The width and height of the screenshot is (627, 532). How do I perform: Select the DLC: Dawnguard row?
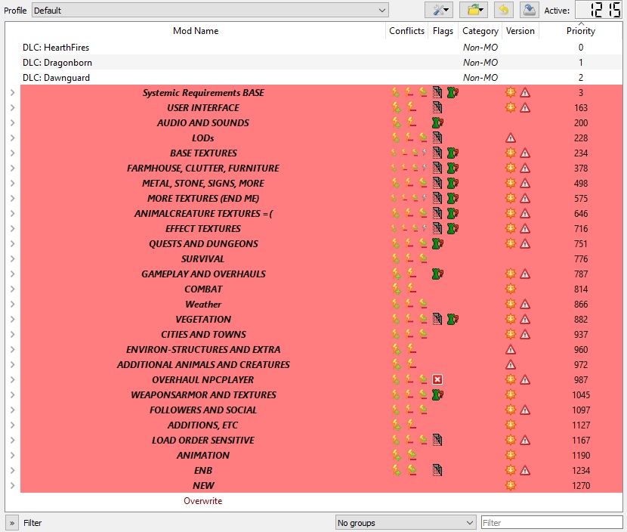(x=322, y=78)
